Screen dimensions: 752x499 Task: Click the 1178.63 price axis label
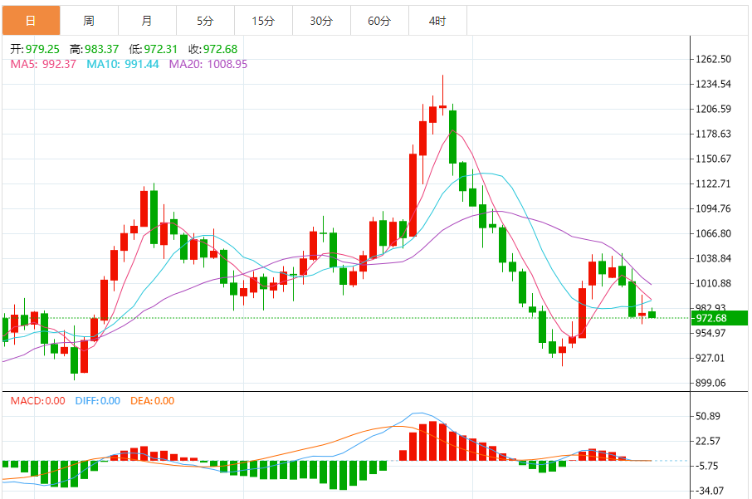[x=713, y=134]
